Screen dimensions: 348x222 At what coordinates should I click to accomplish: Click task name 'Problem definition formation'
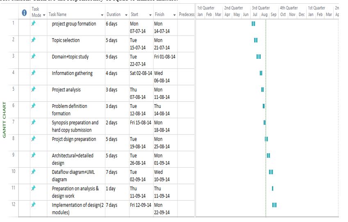(69, 110)
